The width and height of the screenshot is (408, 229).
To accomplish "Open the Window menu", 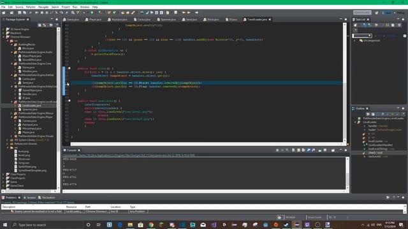I will [85, 7].
